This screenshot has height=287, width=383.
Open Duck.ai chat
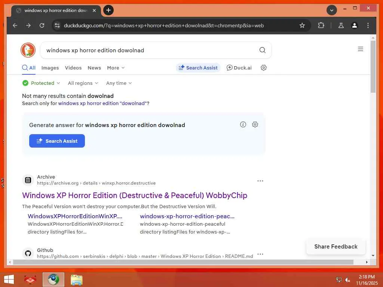coord(239,68)
